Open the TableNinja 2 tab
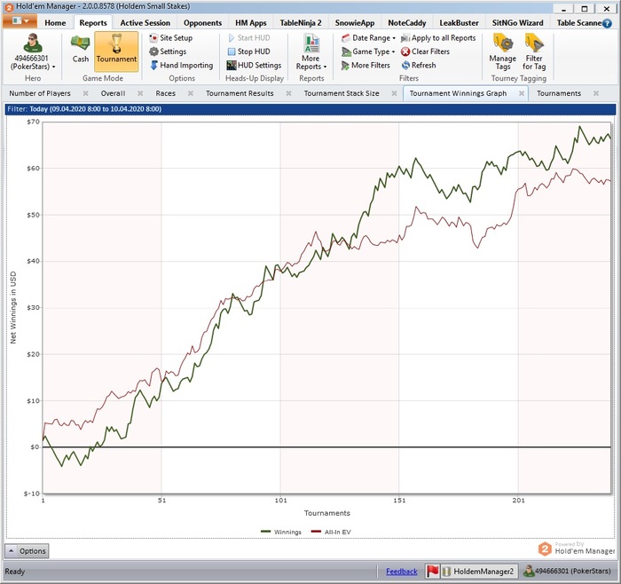Viewport: 621px width, 584px height. click(x=301, y=23)
